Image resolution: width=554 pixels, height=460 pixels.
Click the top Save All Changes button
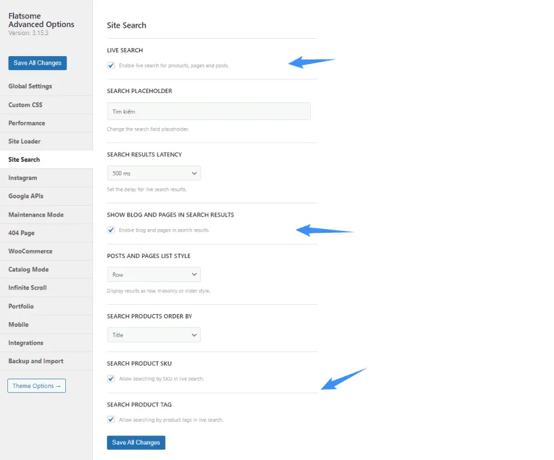pos(37,63)
